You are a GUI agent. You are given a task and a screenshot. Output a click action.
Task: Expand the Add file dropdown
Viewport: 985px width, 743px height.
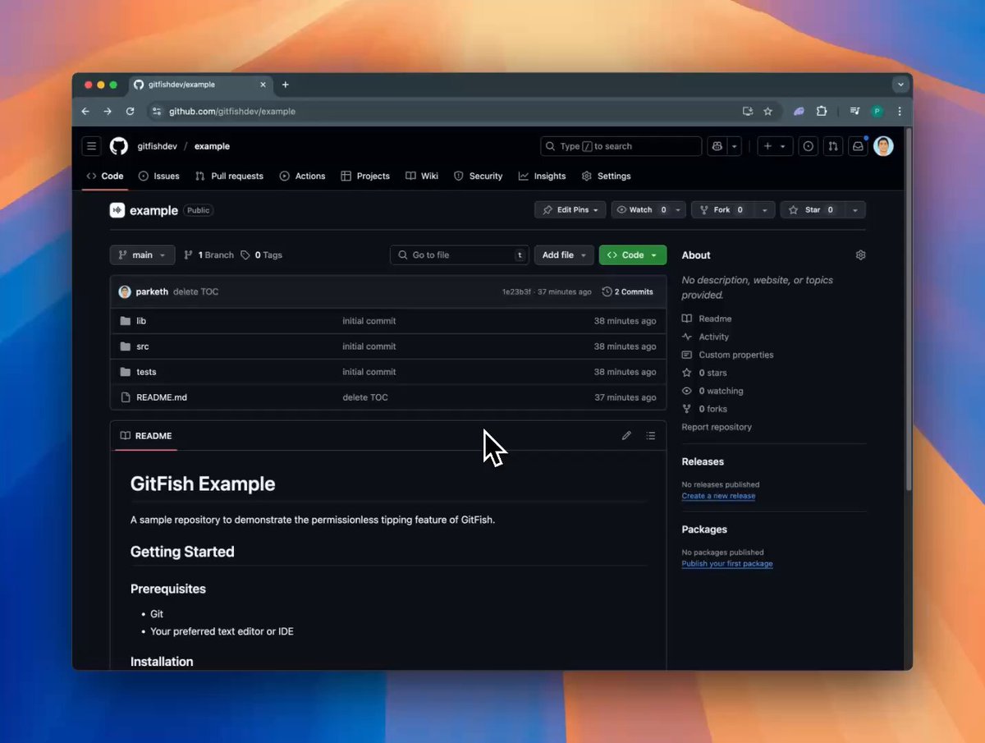pyautogui.click(x=564, y=255)
